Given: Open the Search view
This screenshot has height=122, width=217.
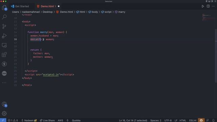Looking at the screenshot, I should 4,17.
